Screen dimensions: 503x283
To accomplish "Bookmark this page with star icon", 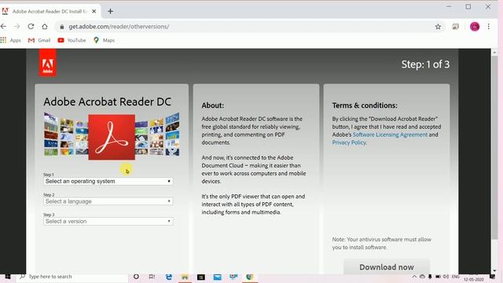I will [x=438, y=27].
